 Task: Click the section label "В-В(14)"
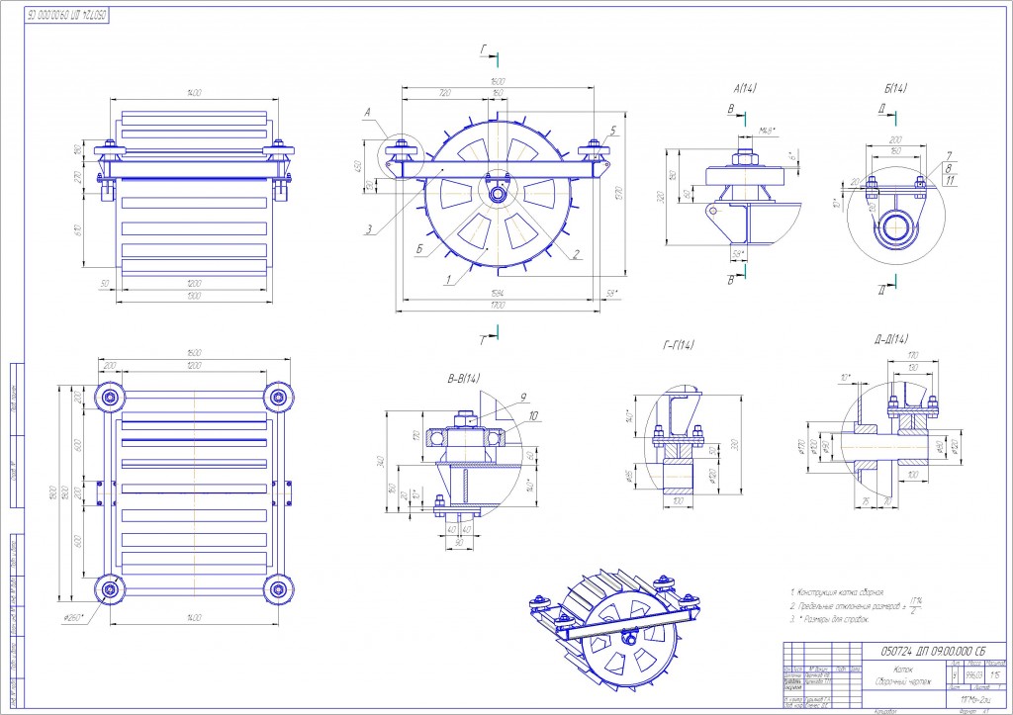pos(464,379)
